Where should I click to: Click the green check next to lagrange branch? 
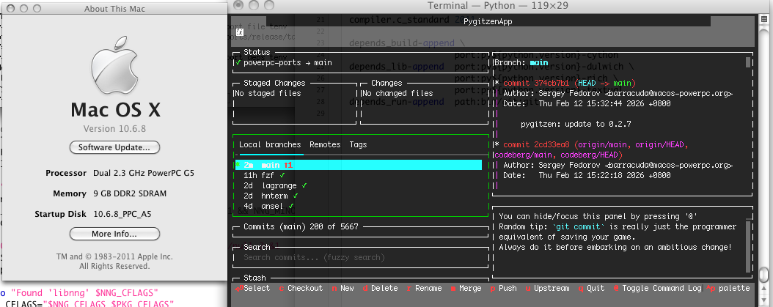tap(304, 185)
